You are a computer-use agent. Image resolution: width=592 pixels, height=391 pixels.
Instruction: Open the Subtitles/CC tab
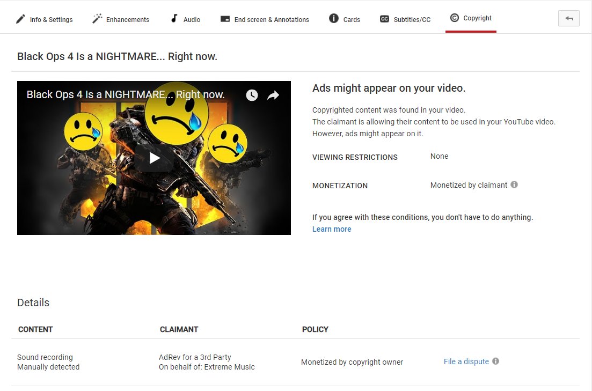(405, 19)
